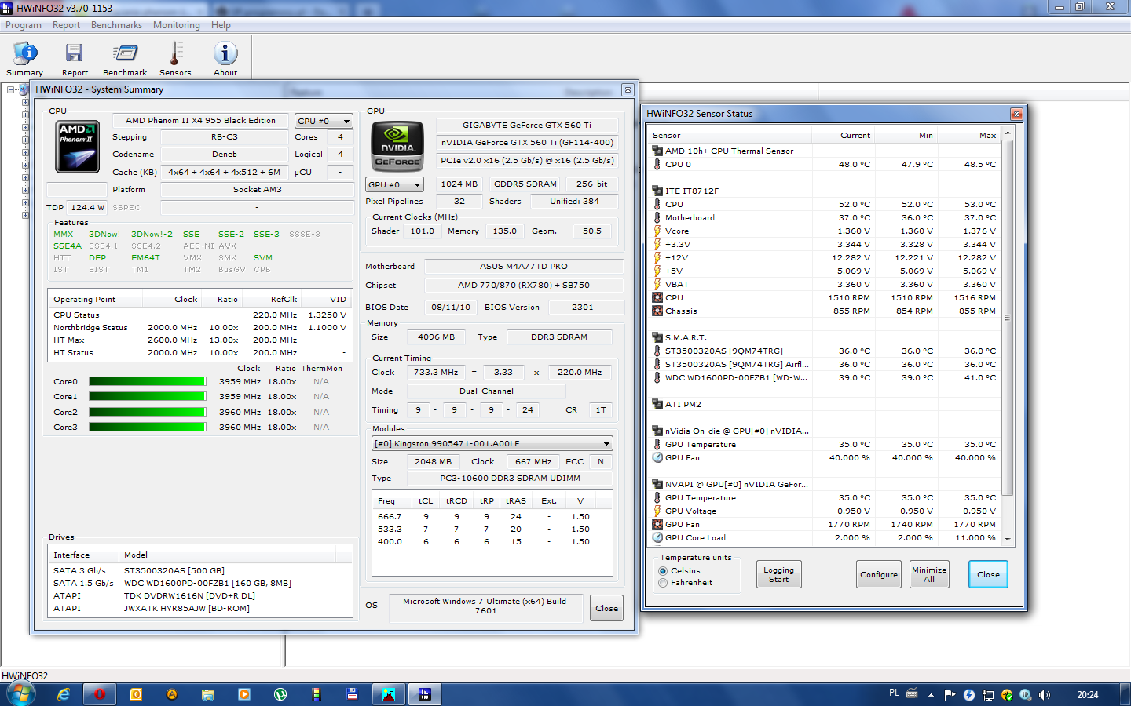
Task: Click the gauge icon beside GPU Core Load
Action: click(x=657, y=537)
